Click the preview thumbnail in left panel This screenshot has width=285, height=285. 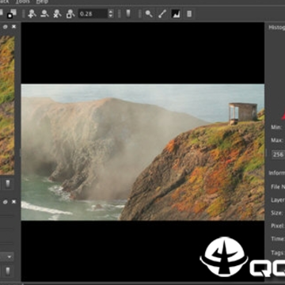click(7, 105)
